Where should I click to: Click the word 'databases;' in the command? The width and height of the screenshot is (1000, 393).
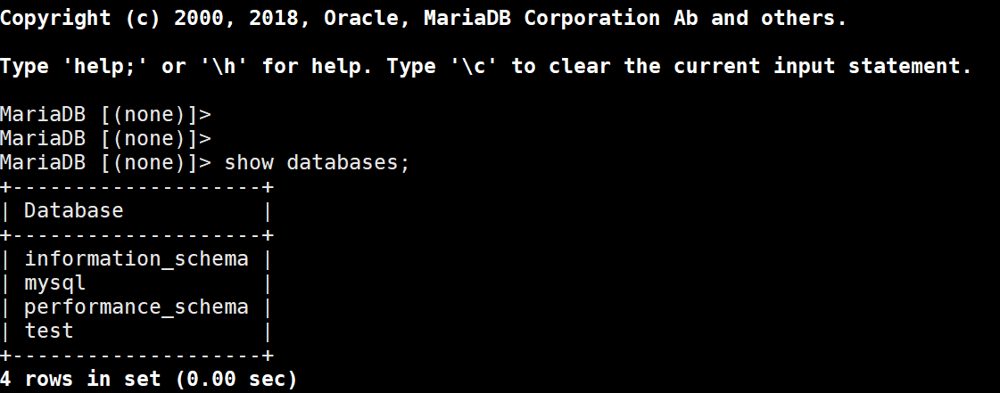tap(348, 162)
